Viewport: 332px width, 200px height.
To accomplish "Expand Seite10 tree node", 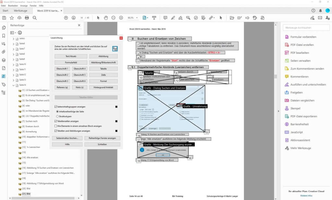I will click(x=13, y=65).
